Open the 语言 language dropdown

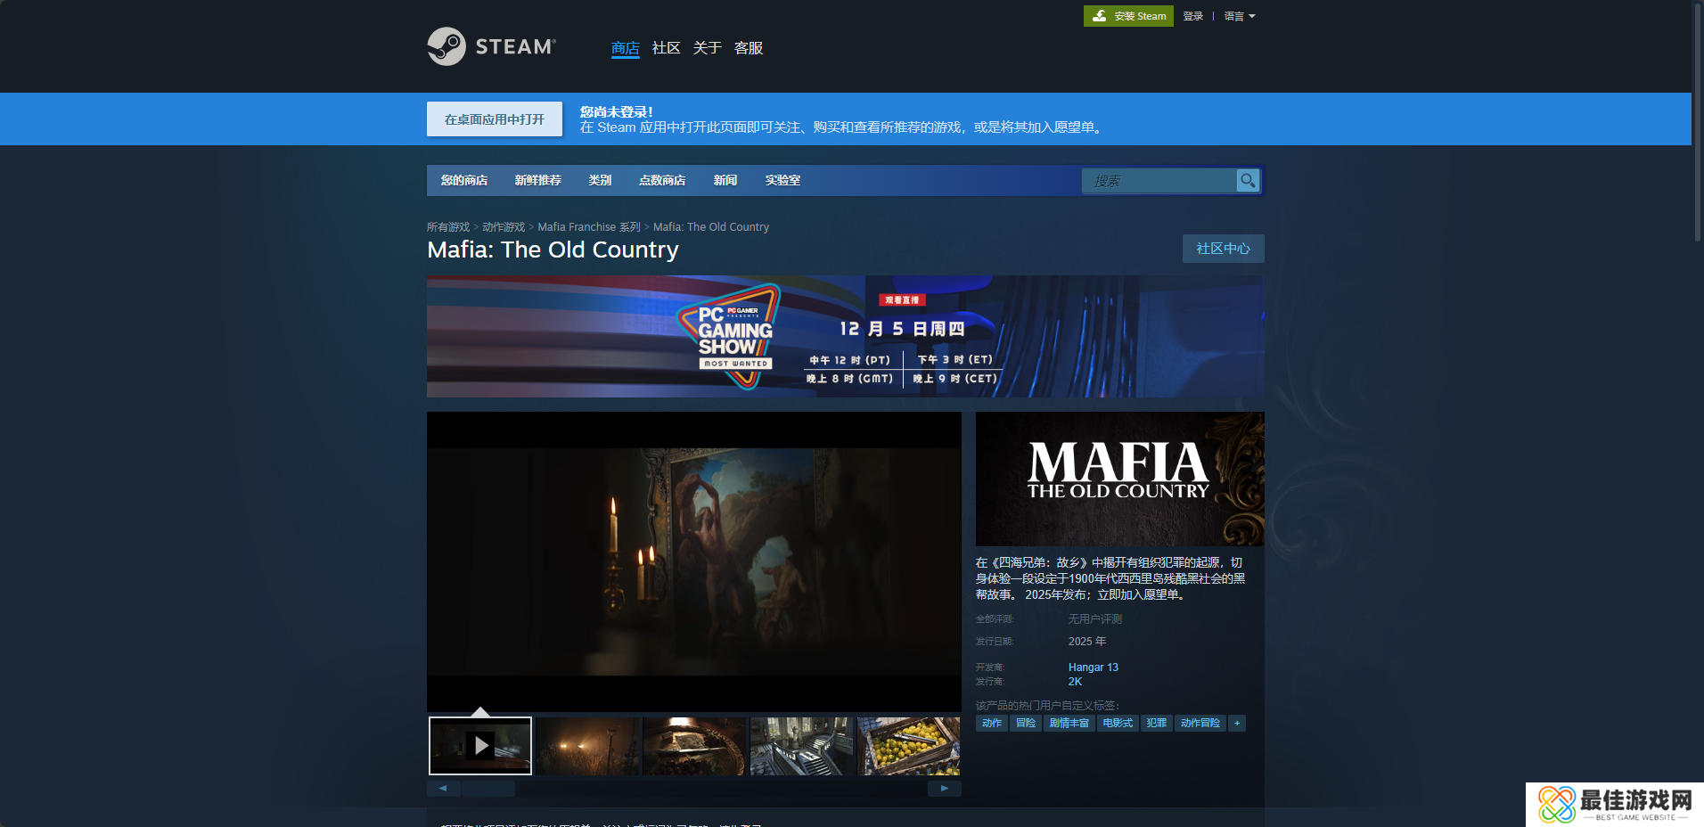[1239, 16]
